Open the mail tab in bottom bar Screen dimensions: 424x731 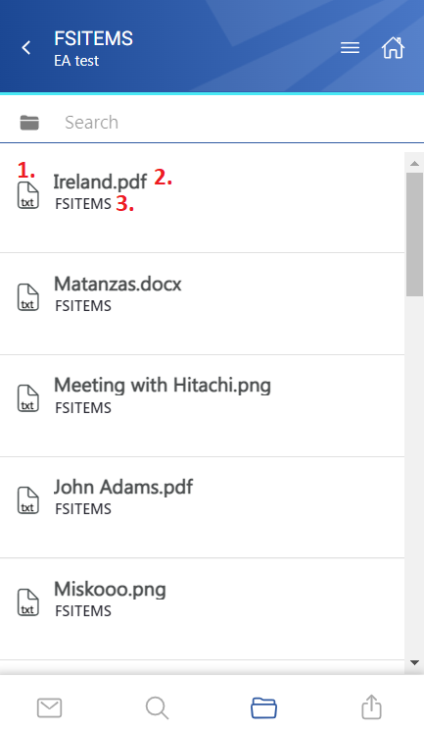click(49, 707)
